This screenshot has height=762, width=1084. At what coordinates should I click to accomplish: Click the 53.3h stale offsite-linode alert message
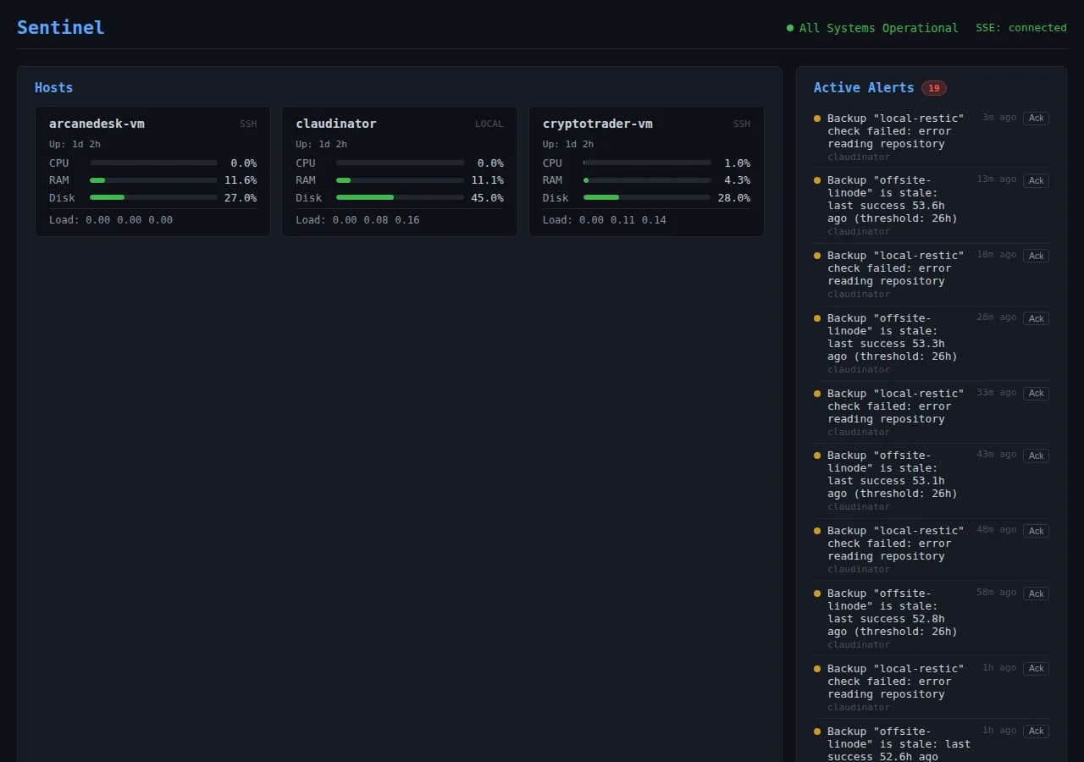893,337
